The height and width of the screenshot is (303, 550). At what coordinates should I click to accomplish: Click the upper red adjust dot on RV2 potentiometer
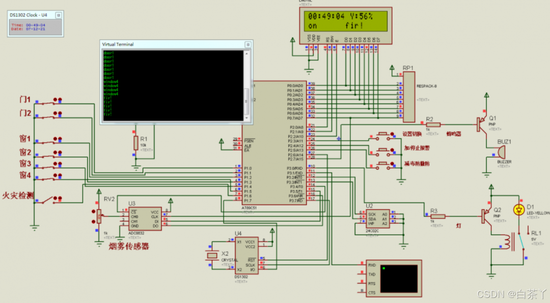coord(94,211)
